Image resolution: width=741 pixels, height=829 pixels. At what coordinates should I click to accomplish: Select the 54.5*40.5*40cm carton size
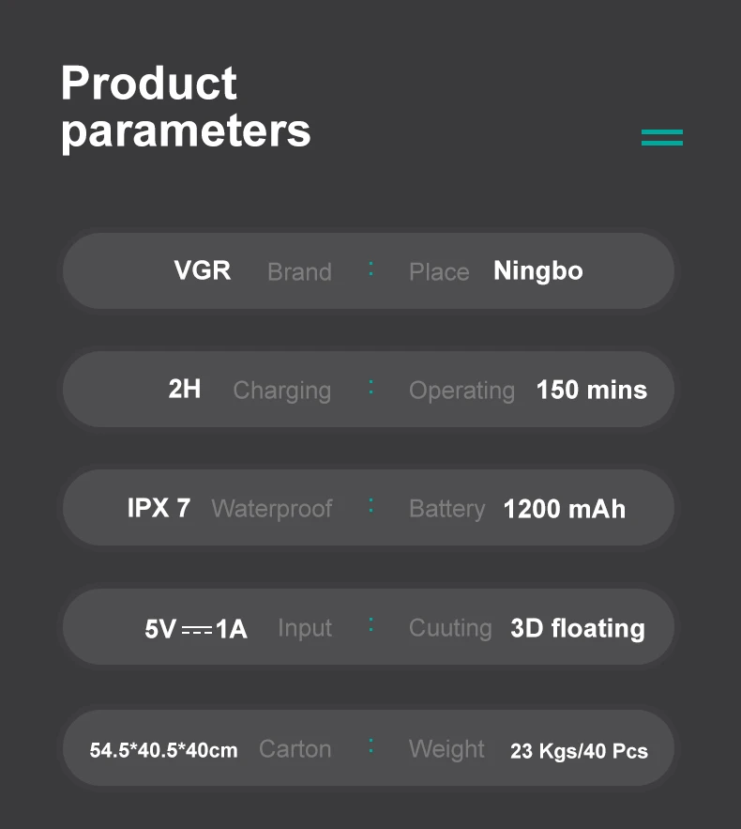coord(163,750)
